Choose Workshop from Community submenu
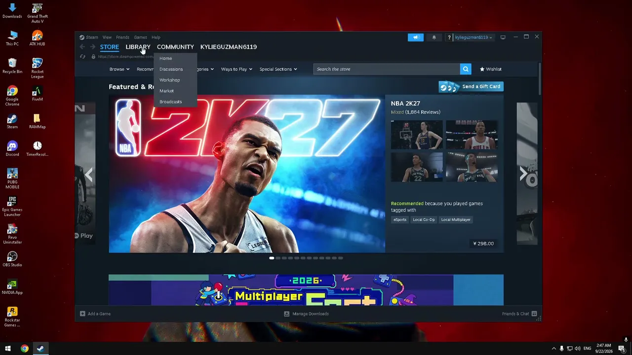This screenshot has width=632, height=355. [x=175, y=80]
